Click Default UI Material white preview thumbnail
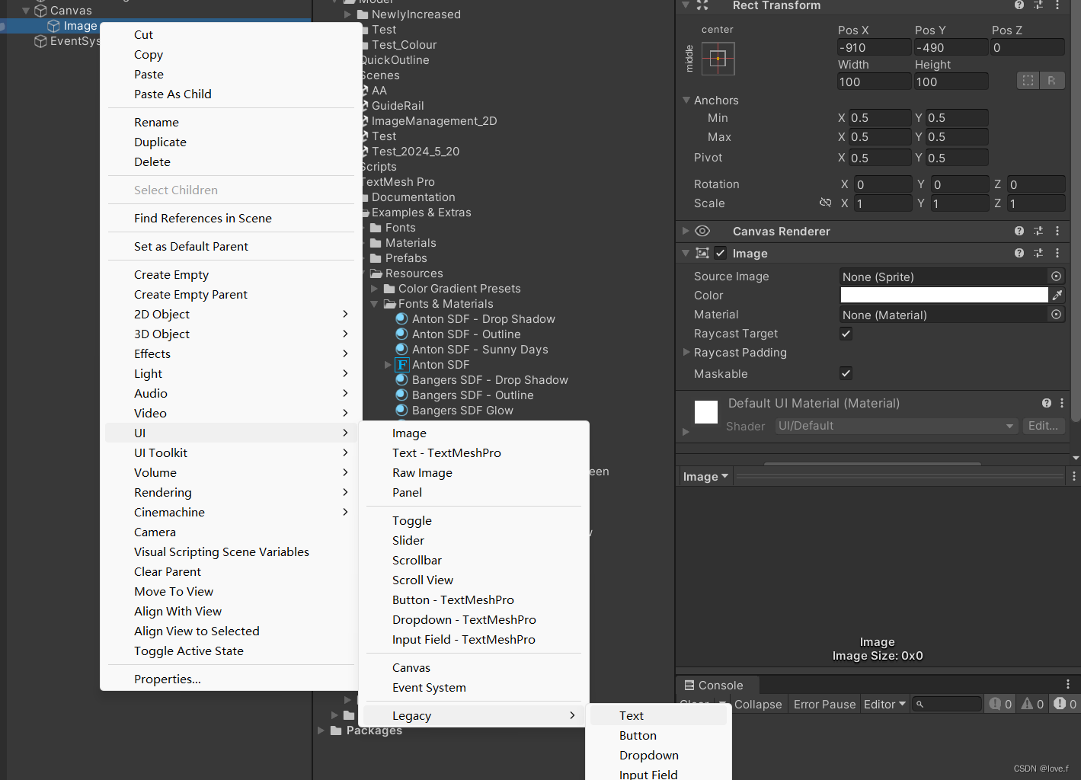The image size is (1081, 780). click(706, 412)
